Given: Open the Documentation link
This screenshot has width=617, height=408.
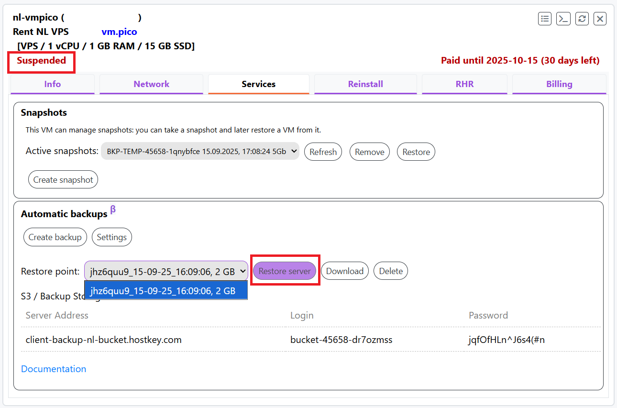Looking at the screenshot, I should tap(54, 369).
